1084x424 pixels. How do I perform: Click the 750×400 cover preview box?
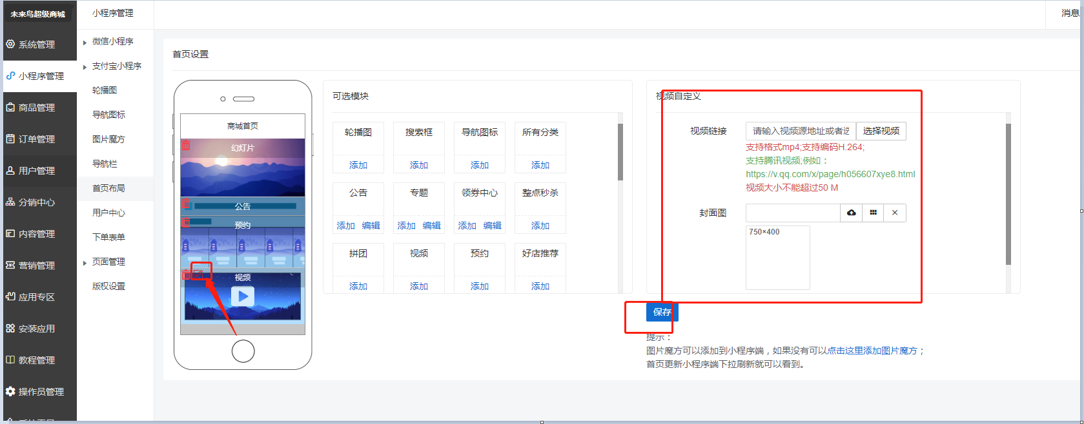778,257
